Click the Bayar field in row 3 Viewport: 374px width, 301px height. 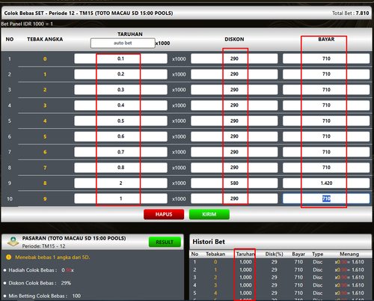click(x=326, y=90)
